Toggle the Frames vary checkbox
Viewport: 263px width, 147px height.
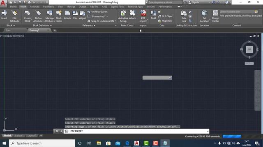pos(89,16)
